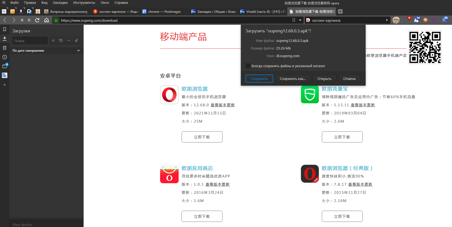
Task: Click Открыть in the download dialog
Action: click(x=324, y=79)
